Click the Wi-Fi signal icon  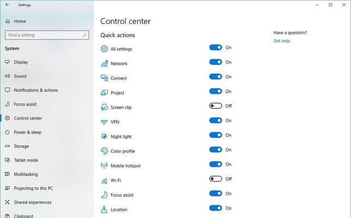tap(104, 180)
